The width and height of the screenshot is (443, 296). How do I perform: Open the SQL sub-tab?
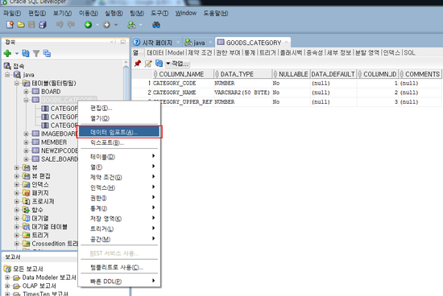pos(410,52)
